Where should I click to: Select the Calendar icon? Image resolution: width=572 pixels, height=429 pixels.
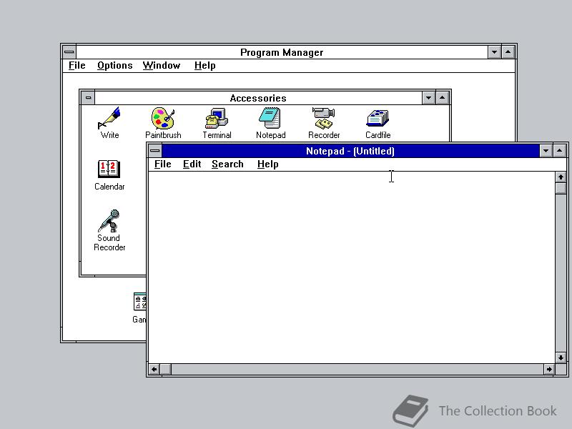(109, 169)
